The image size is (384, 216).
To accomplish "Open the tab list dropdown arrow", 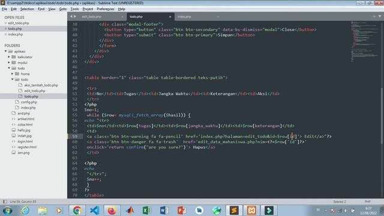I will coord(380,16).
